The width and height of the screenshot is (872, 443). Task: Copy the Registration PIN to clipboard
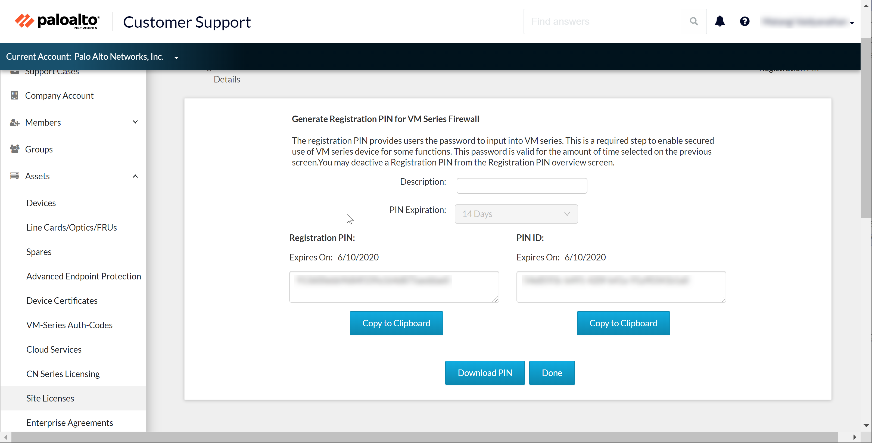[x=396, y=323]
